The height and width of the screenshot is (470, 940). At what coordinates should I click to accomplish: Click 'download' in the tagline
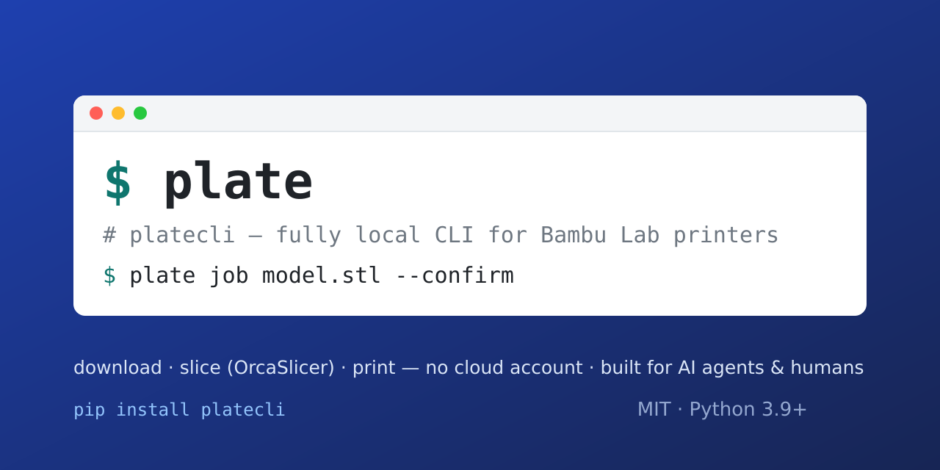(117, 367)
